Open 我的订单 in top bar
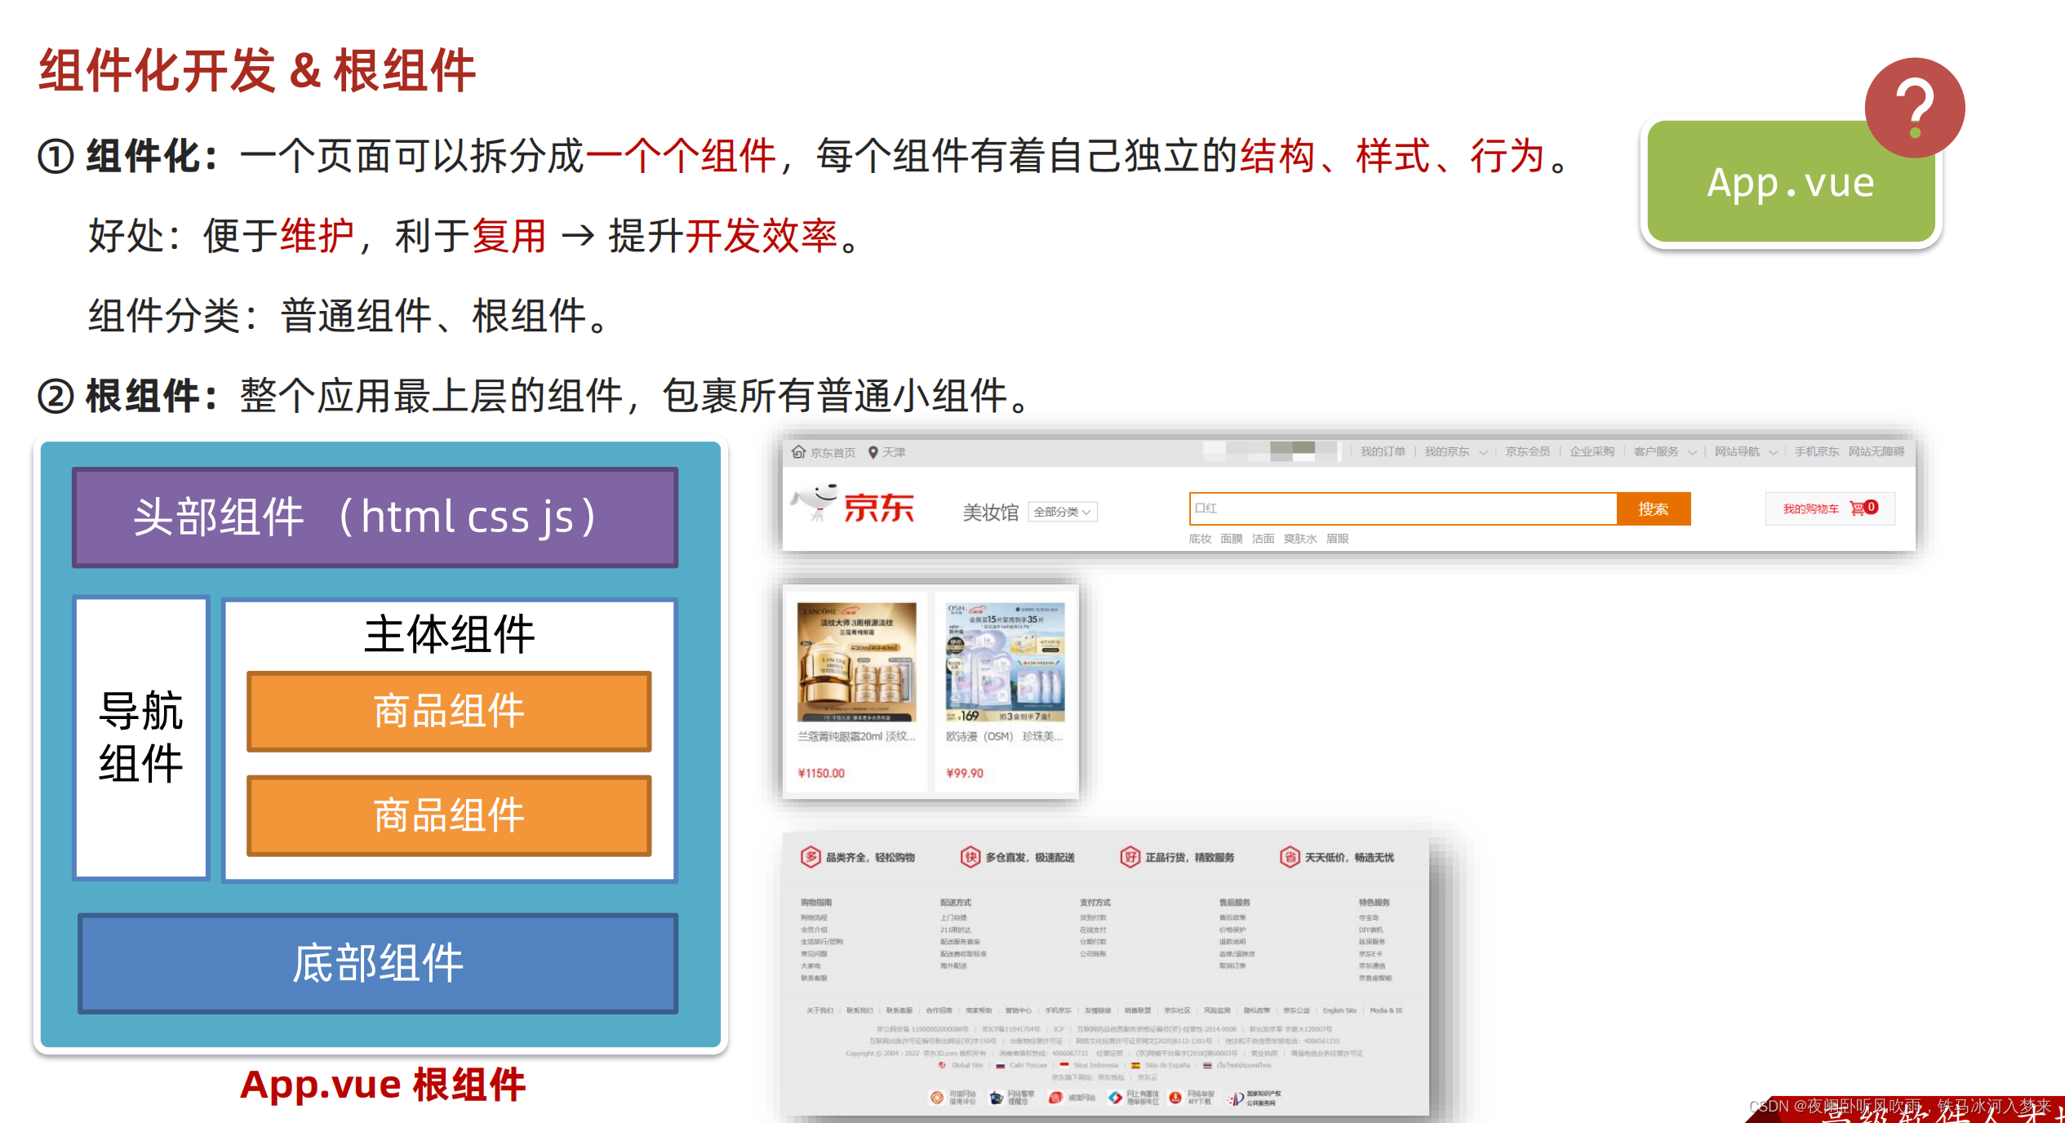This screenshot has height=1123, width=2065. tap(1383, 452)
